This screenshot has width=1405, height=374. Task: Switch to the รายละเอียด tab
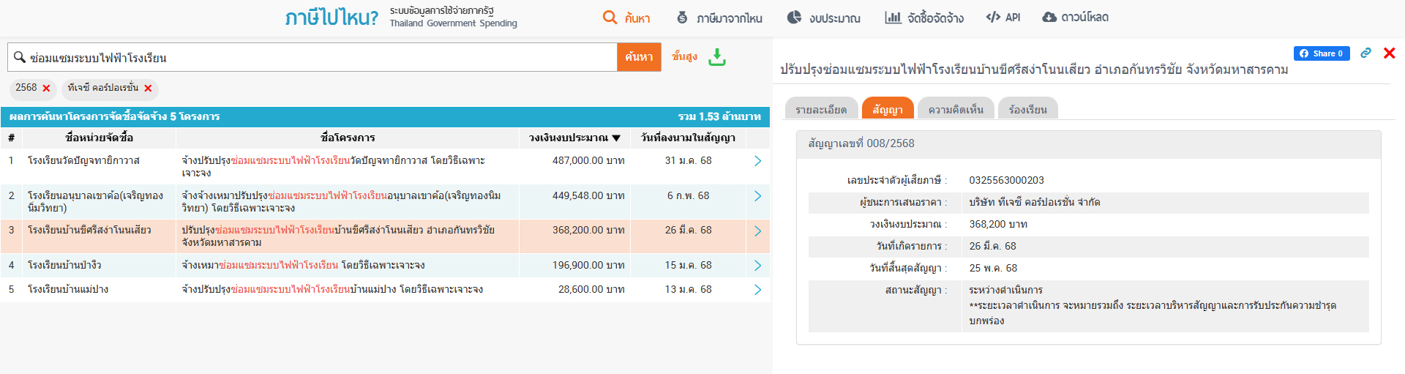click(x=821, y=109)
